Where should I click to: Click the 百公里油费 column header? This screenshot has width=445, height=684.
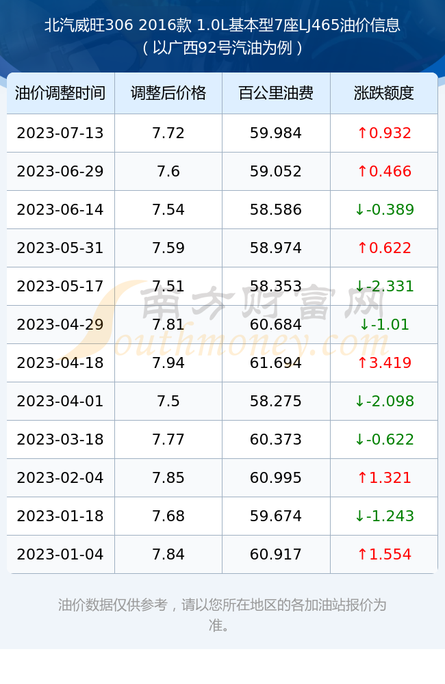[276, 93]
